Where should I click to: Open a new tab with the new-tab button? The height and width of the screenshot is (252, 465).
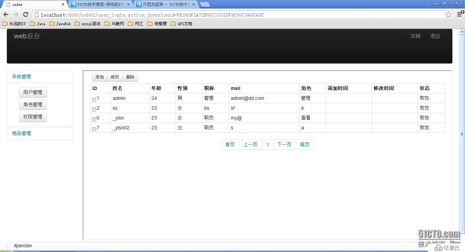point(205,4)
